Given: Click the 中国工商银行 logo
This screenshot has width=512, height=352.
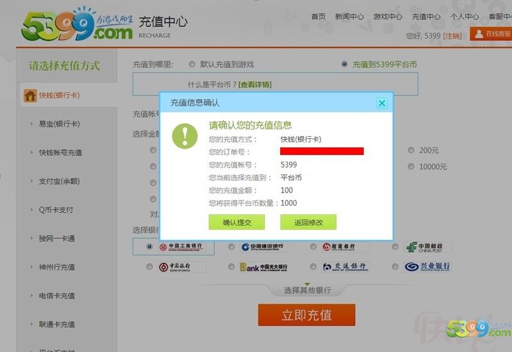Looking at the screenshot, I should (181, 247).
